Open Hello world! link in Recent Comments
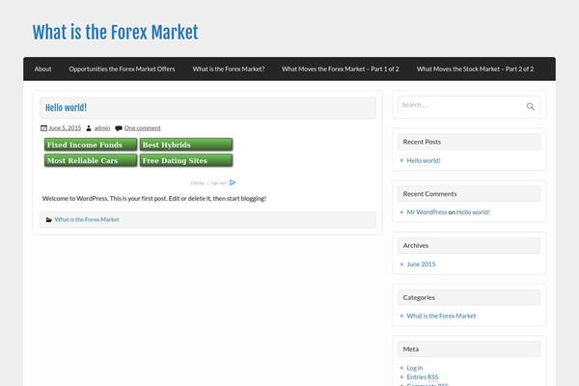 (474, 212)
